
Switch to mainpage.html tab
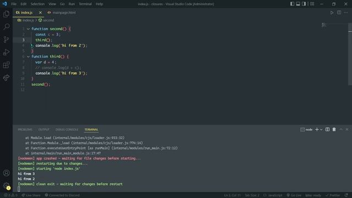coord(62,13)
